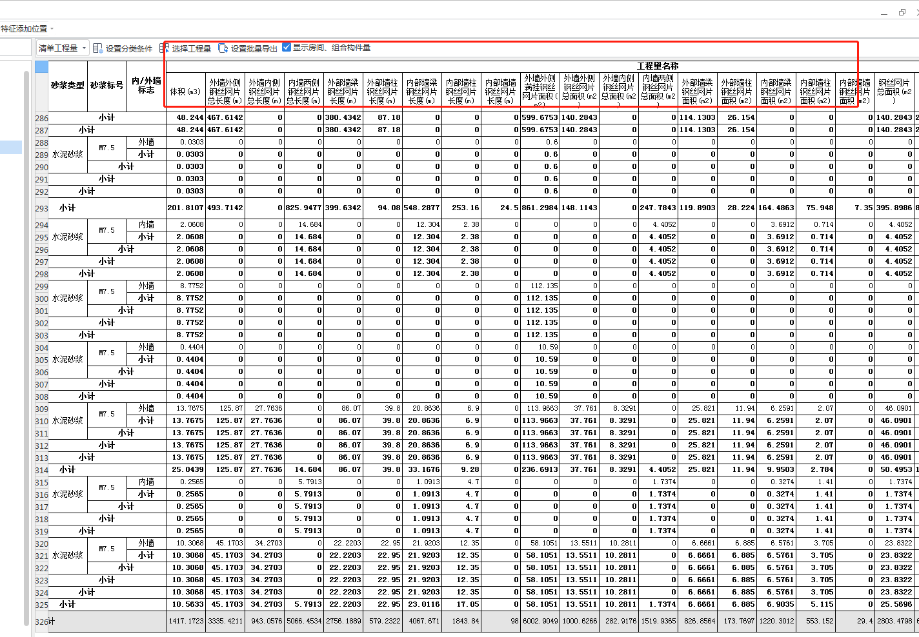Click cell value 493.7142 in row 293
Viewport: 919px width, 637px height.
pos(225,208)
